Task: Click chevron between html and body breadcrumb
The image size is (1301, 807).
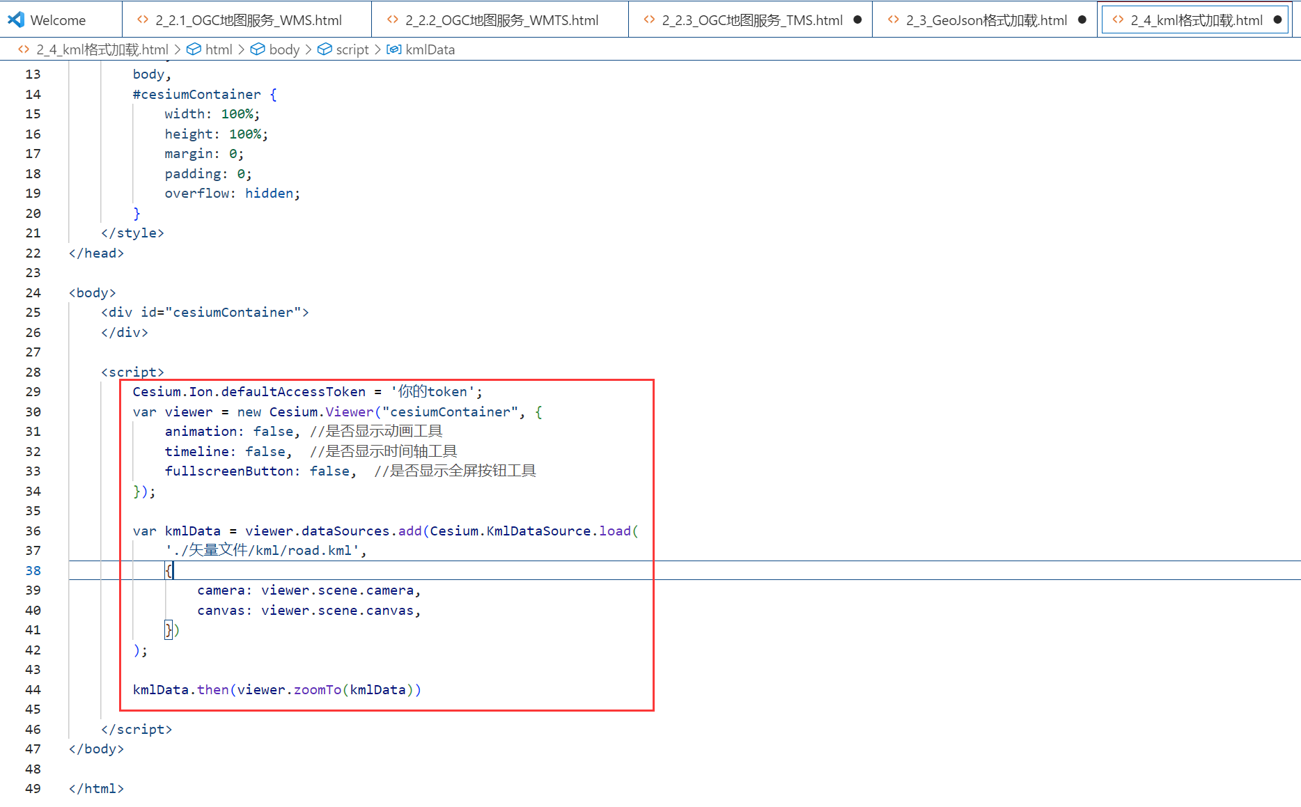Action: 241,49
